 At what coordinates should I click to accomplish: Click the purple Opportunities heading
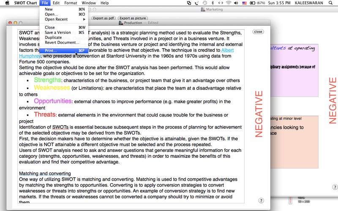point(52,101)
